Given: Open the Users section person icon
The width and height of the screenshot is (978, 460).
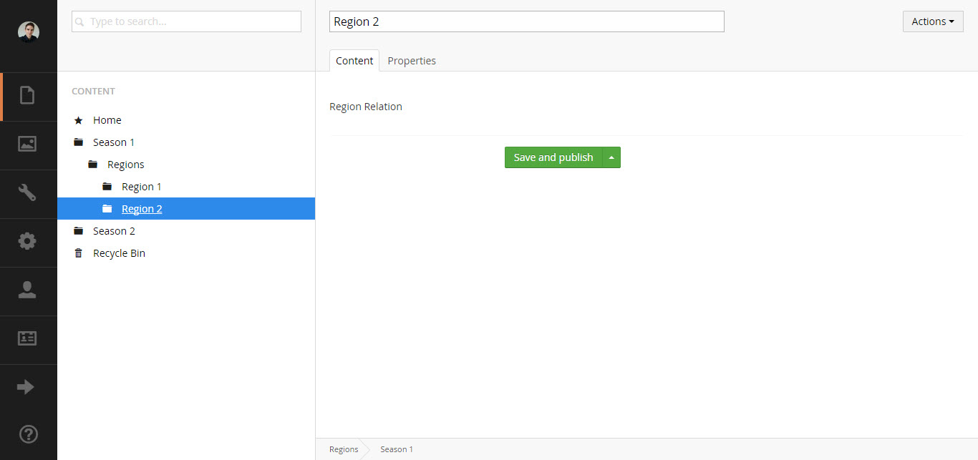Looking at the screenshot, I should point(27,290).
